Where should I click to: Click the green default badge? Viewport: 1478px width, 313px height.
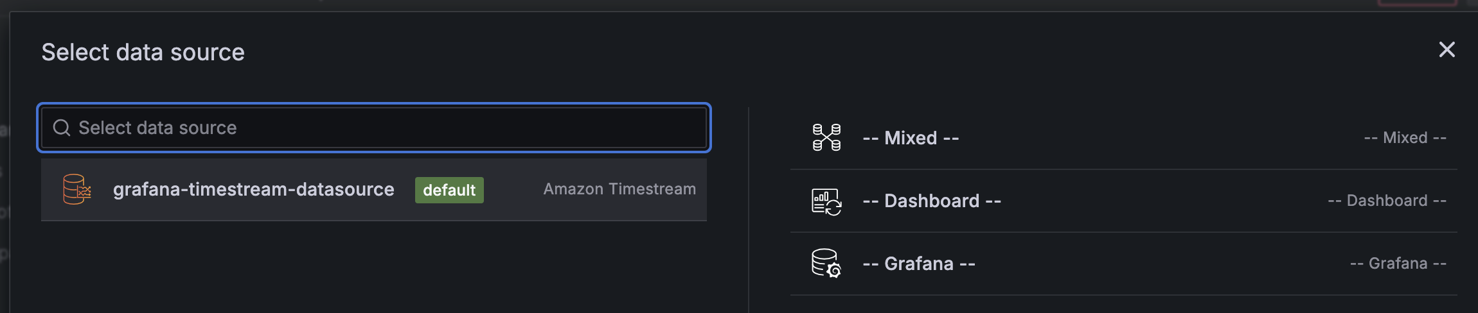click(x=449, y=190)
